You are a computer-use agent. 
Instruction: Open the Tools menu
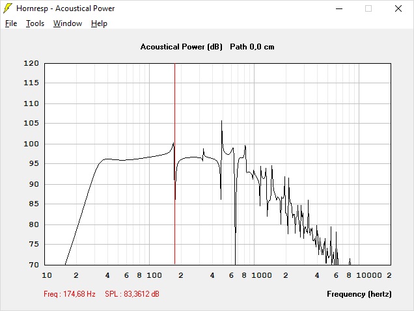point(35,23)
